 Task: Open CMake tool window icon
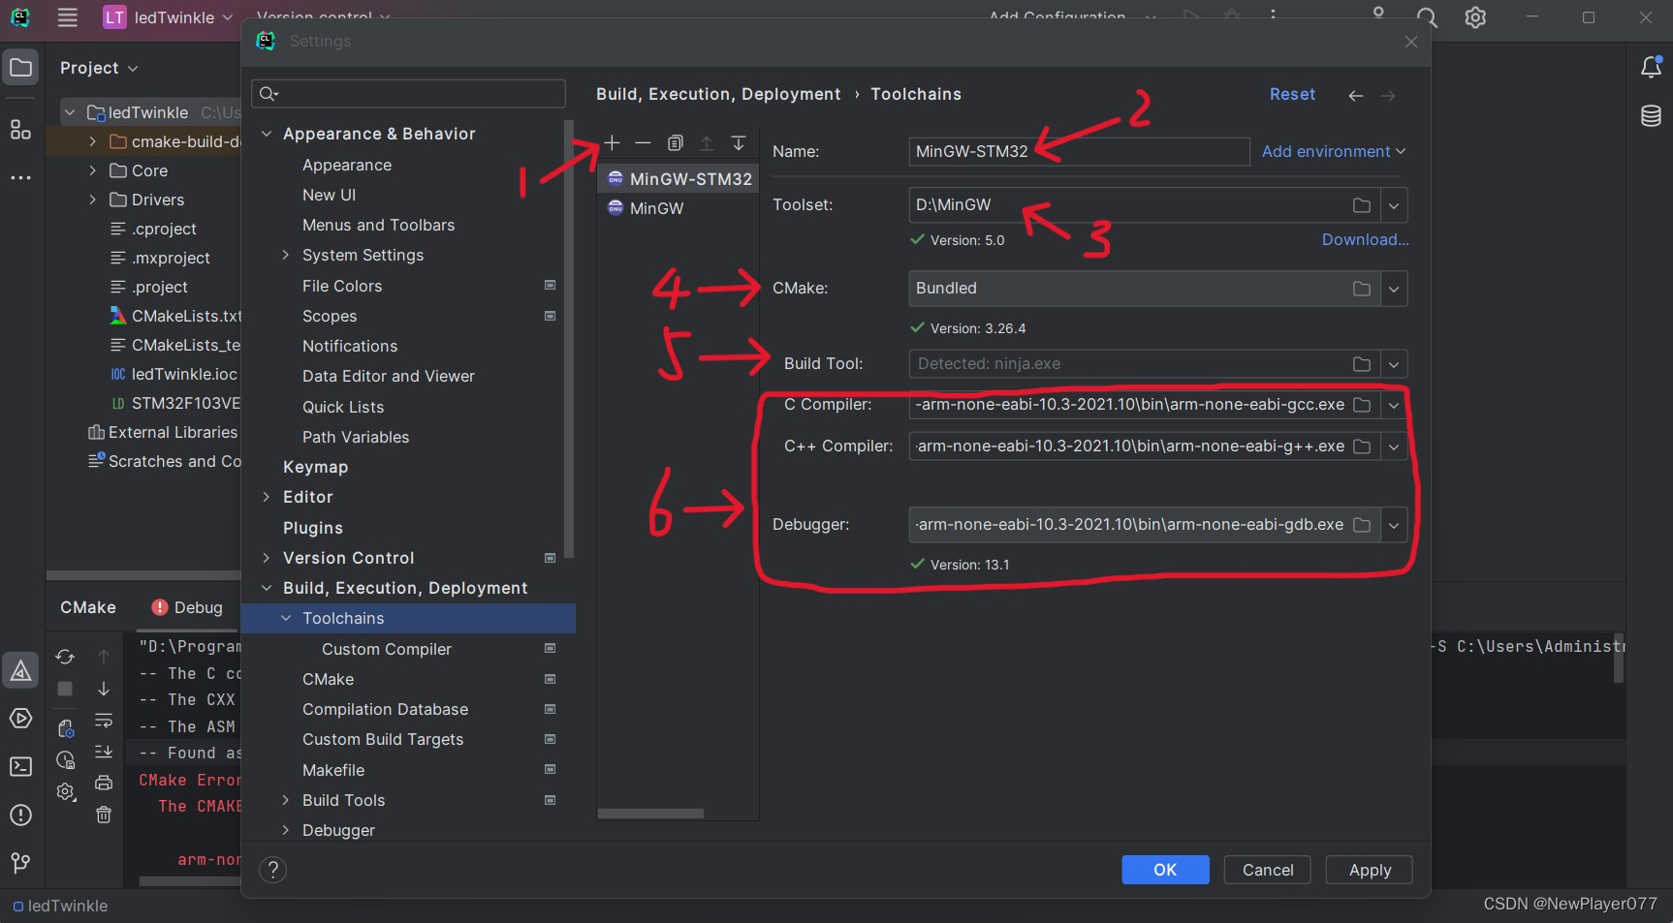pos(20,670)
